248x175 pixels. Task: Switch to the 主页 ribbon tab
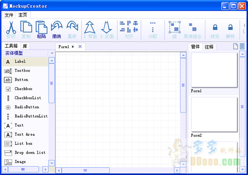click(23, 15)
